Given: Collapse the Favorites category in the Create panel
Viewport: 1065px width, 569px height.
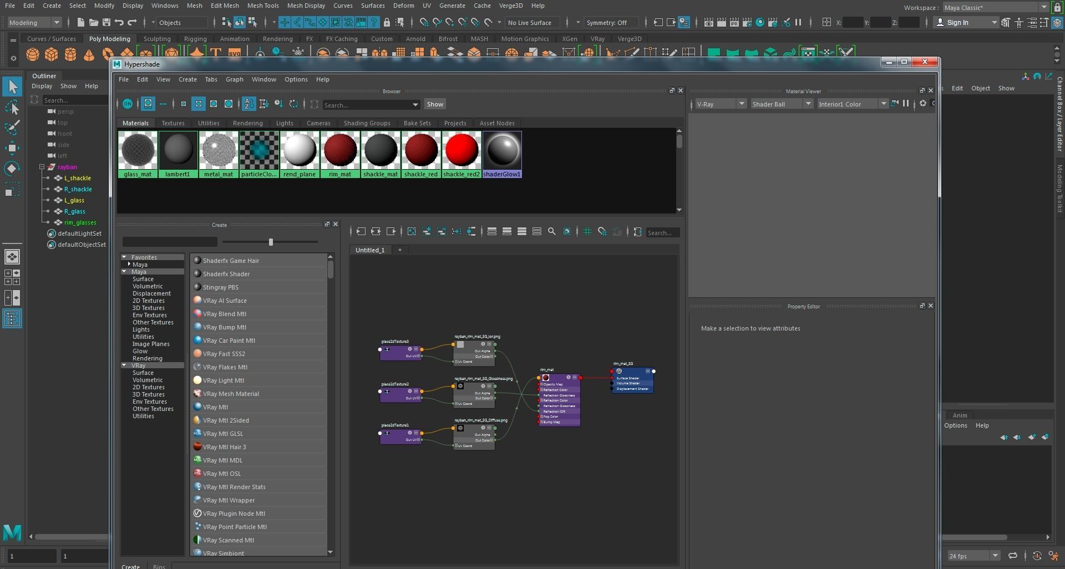Looking at the screenshot, I should click(124, 257).
